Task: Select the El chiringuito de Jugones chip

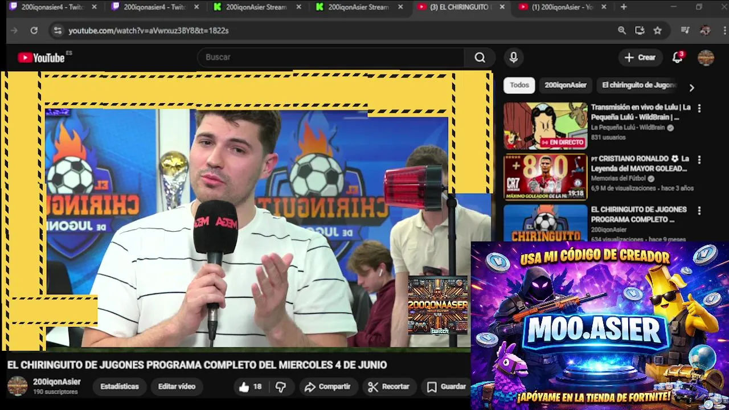Action: pyautogui.click(x=638, y=85)
